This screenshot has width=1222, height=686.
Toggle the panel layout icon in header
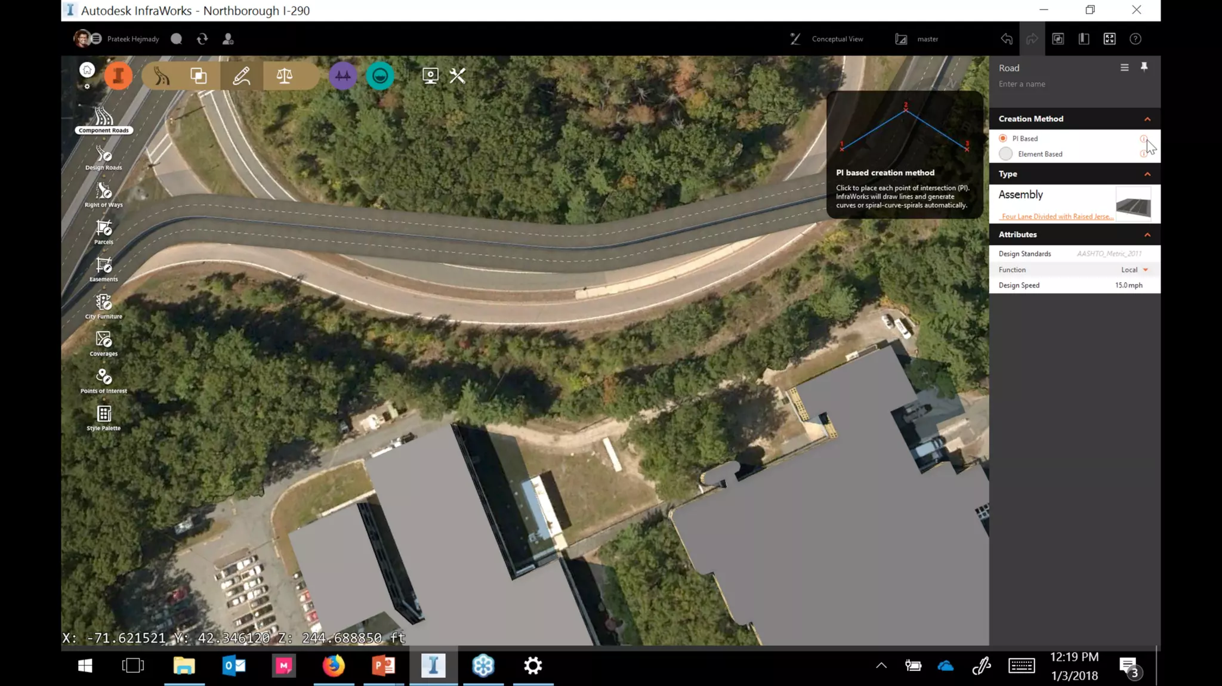[1084, 39]
